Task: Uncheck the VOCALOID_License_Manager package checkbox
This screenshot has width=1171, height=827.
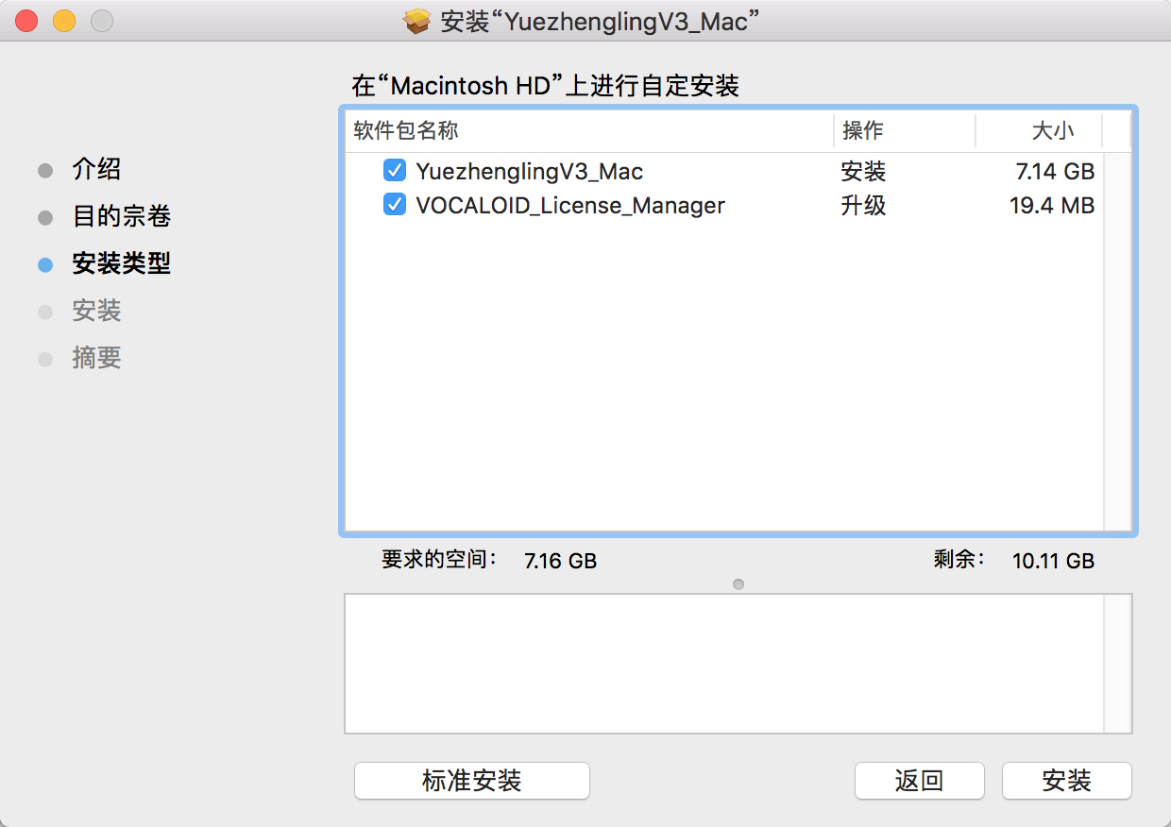Action: (x=395, y=204)
